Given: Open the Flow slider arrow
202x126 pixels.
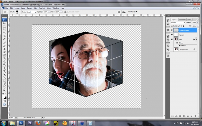Looking at the screenshot, I should click(61, 12).
